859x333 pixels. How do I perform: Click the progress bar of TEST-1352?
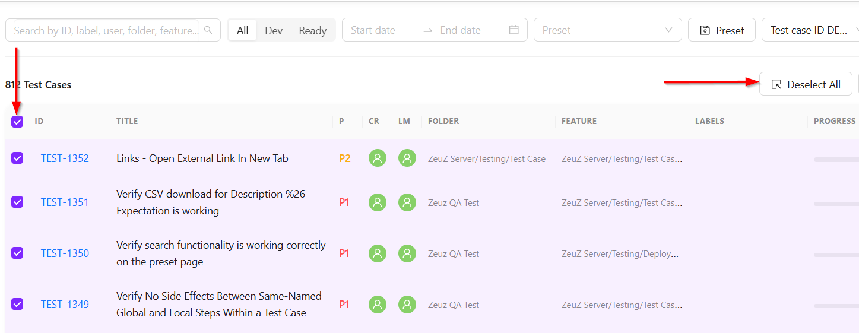point(836,160)
